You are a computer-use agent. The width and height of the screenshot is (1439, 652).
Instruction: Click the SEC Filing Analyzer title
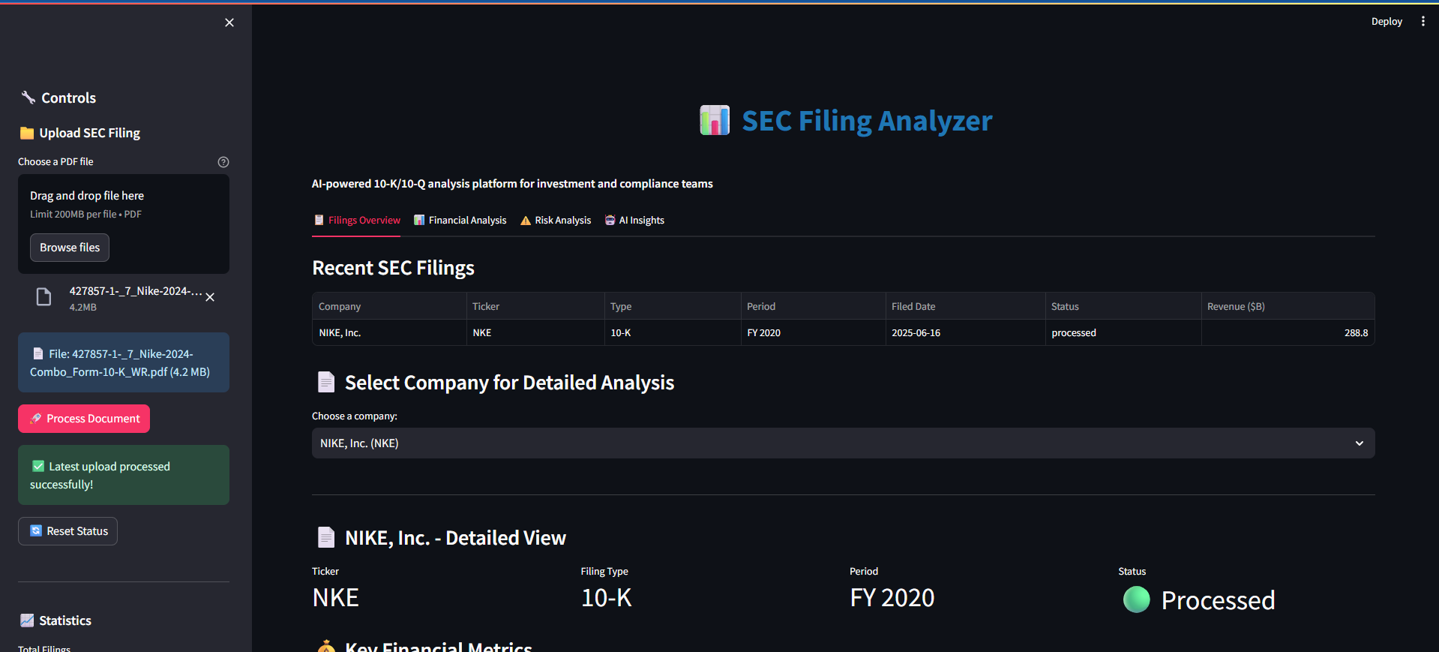pyautogui.click(x=867, y=121)
